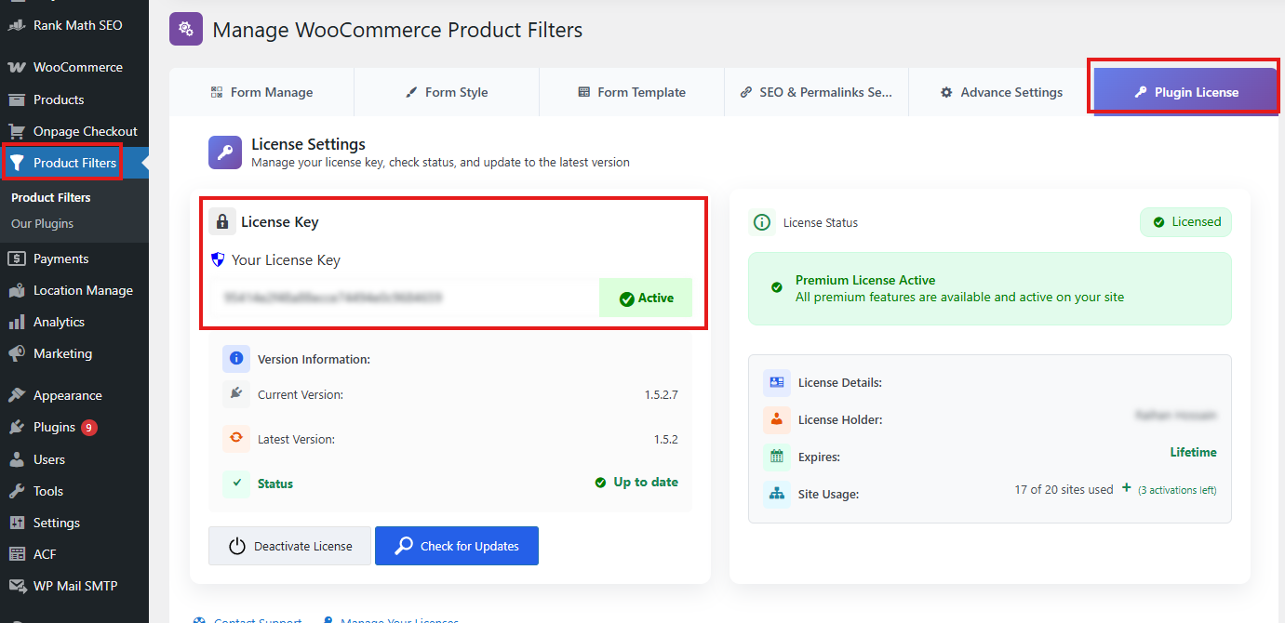Click the Check for Updates button
Image resolution: width=1285 pixels, height=623 pixels.
click(x=457, y=546)
